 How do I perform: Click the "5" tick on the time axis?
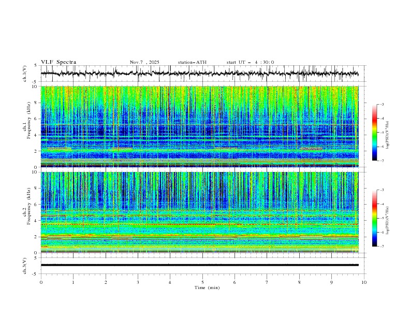(202, 282)
